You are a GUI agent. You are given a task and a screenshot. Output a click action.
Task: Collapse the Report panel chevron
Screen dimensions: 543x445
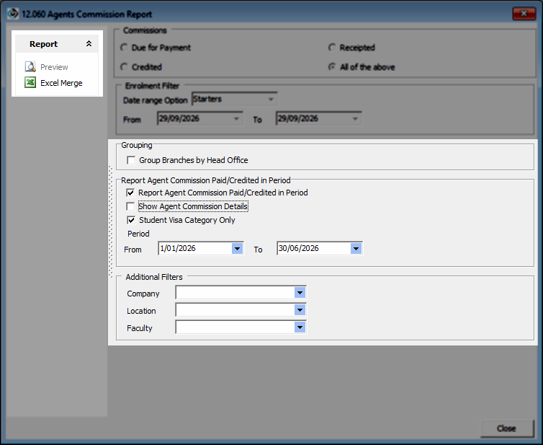click(x=89, y=44)
